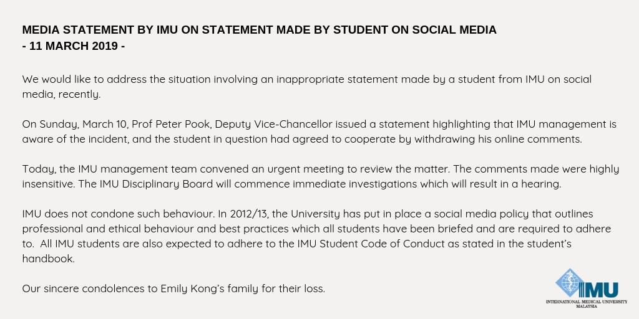Click the words 'On Sunday, March 10'

(75, 124)
